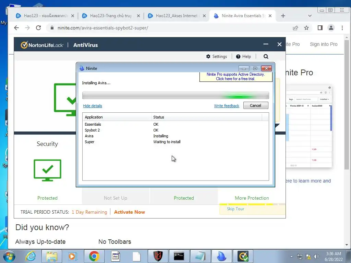
Task: Click the browser page vertical scrollbar
Action: 347,105
